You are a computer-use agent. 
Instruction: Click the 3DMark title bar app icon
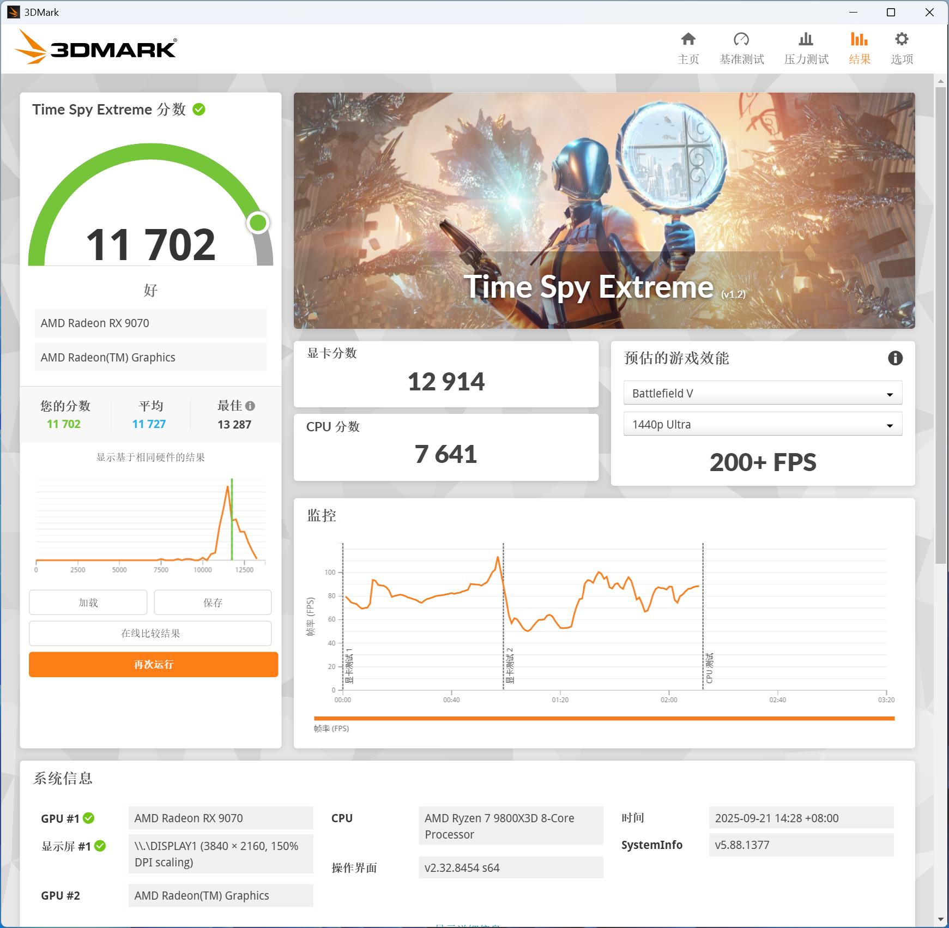(x=14, y=12)
